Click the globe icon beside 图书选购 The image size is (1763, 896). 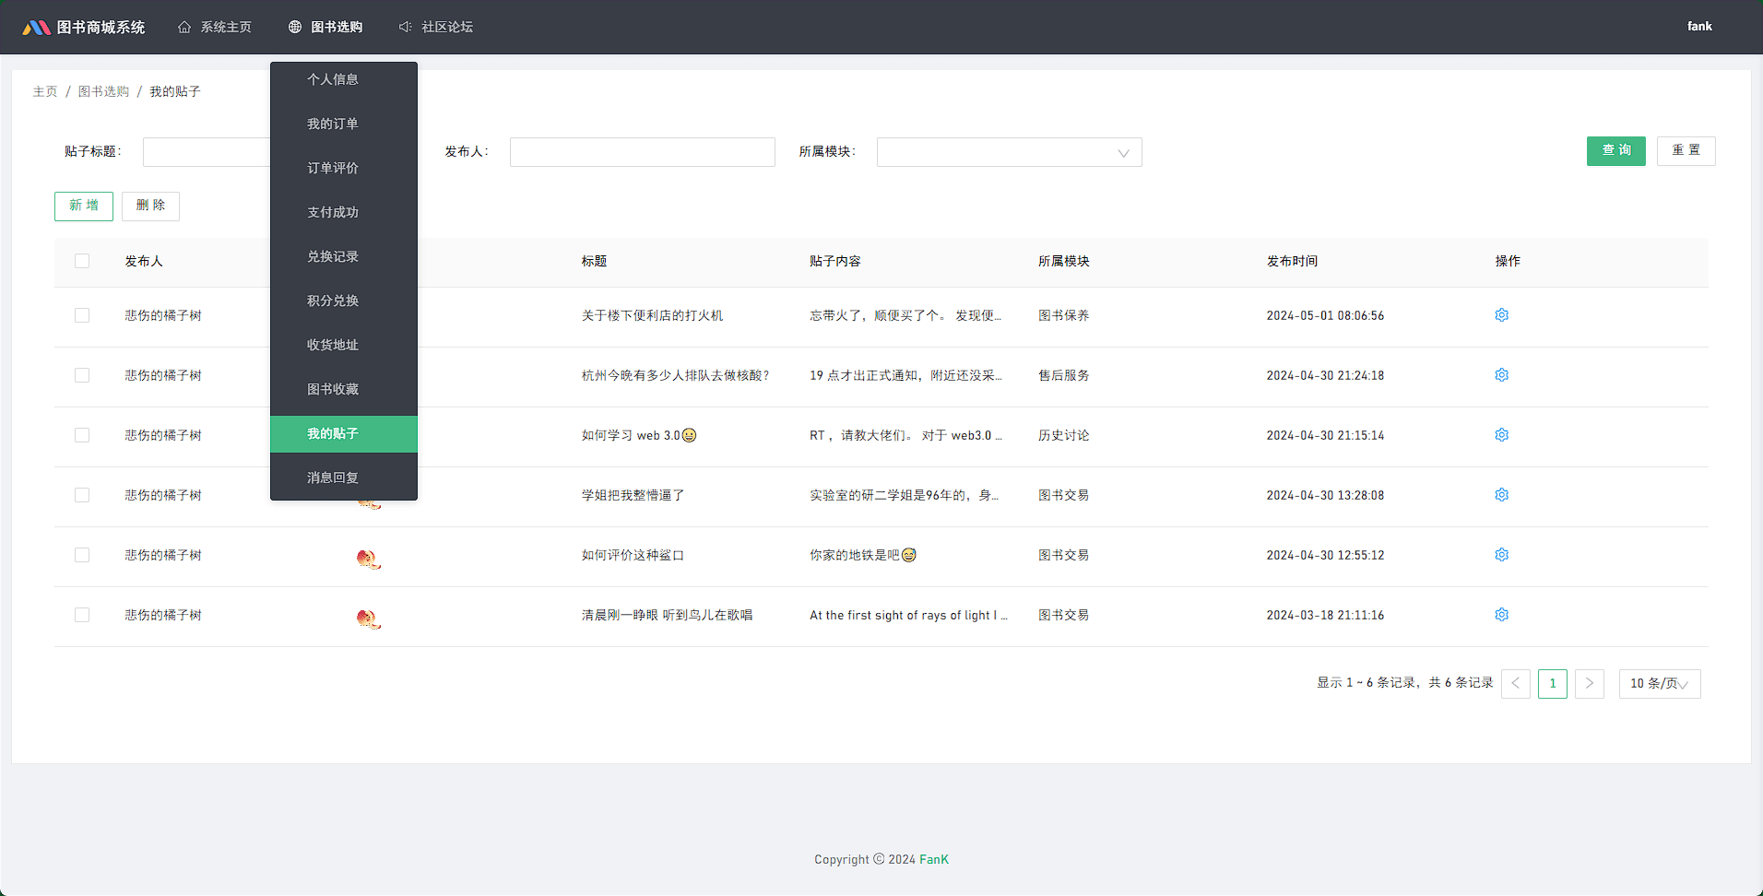click(x=294, y=27)
